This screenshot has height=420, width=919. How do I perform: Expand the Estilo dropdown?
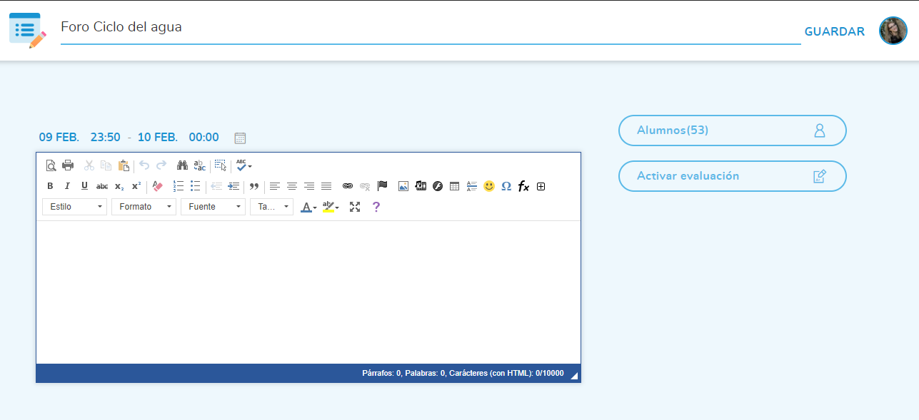[x=75, y=207]
